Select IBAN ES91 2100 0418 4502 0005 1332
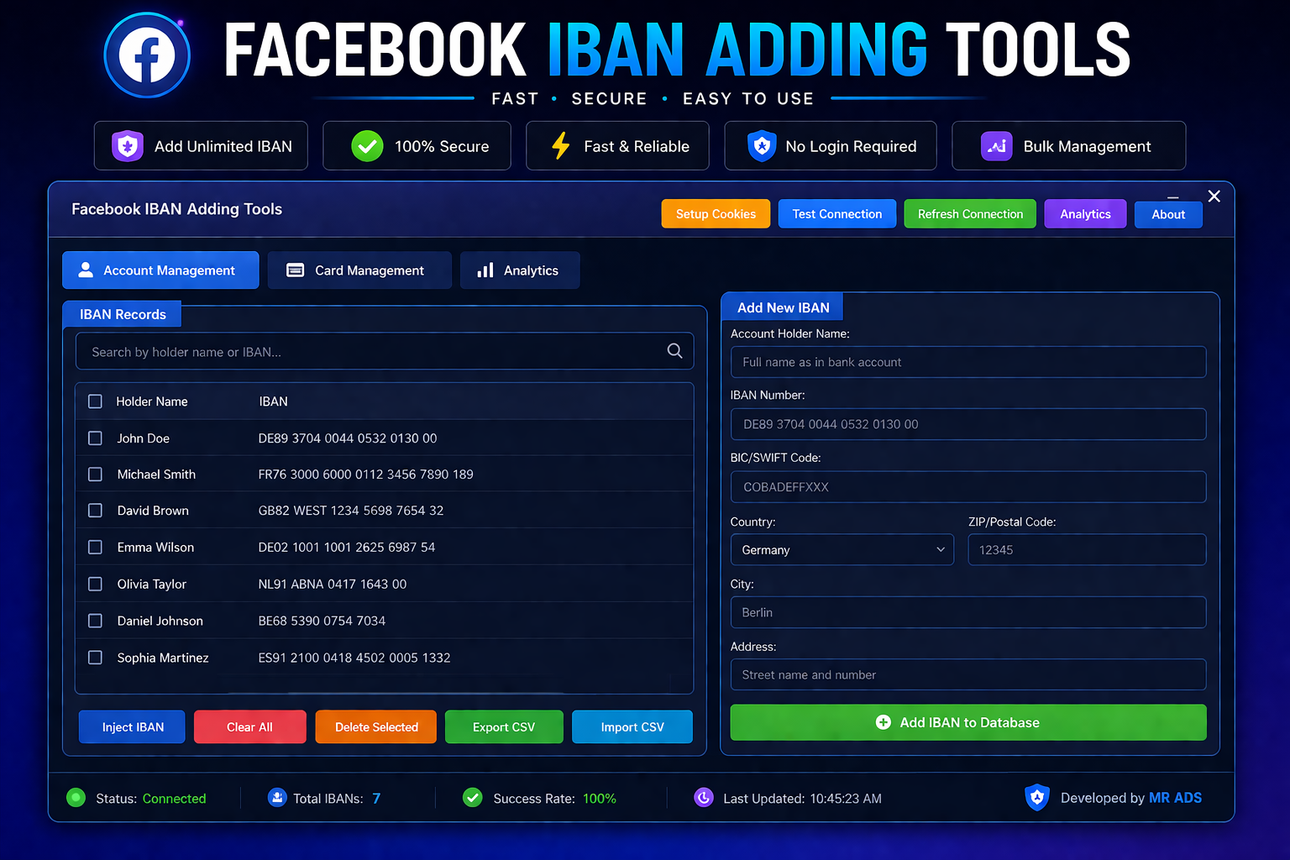The width and height of the screenshot is (1290, 860). coord(354,658)
